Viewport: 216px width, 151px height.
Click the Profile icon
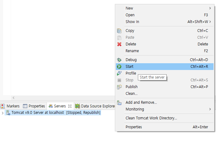click(x=119, y=73)
